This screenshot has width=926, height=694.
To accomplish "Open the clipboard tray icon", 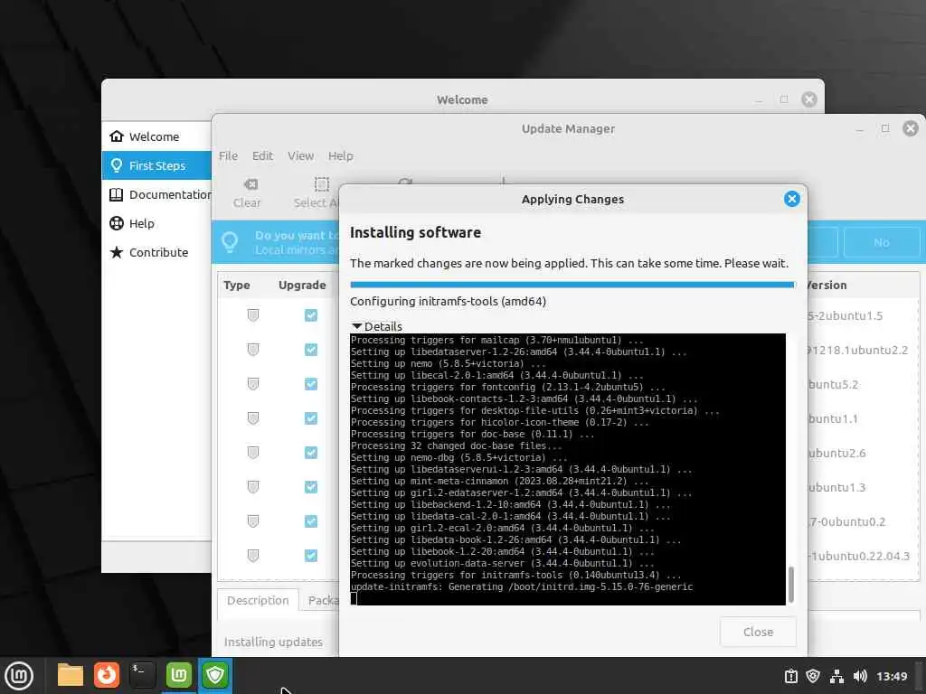I will coord(790,676).
